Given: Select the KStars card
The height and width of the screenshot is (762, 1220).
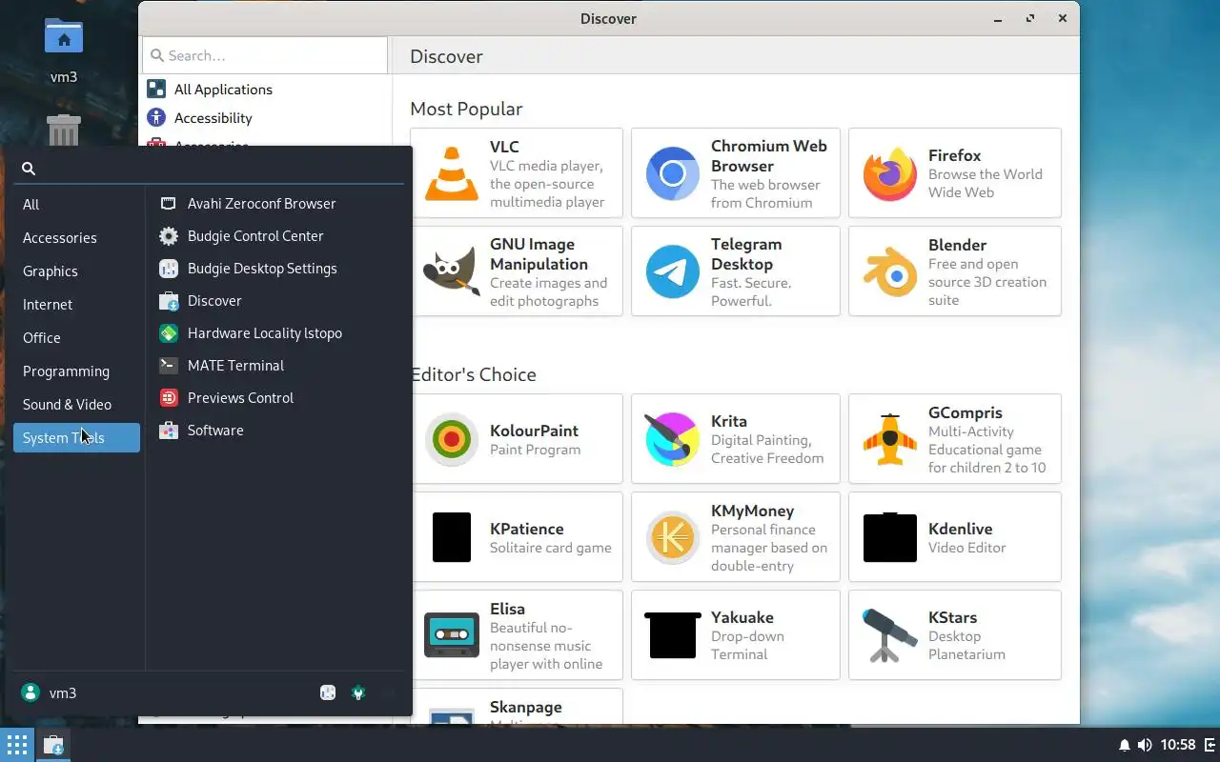Looking at the screenshot, I should pos(955,635).
